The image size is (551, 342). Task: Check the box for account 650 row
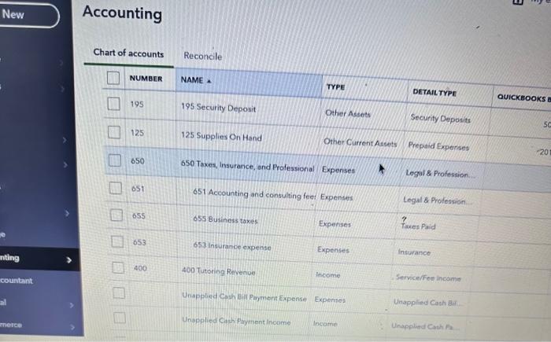(115, 160)
